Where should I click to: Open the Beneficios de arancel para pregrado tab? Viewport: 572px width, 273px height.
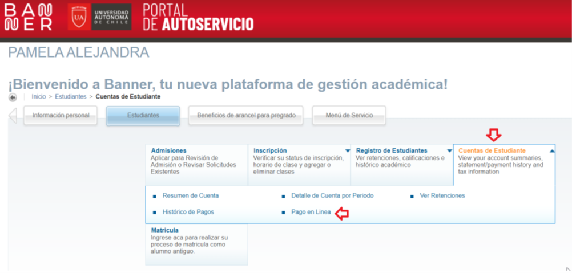(246, 116)
